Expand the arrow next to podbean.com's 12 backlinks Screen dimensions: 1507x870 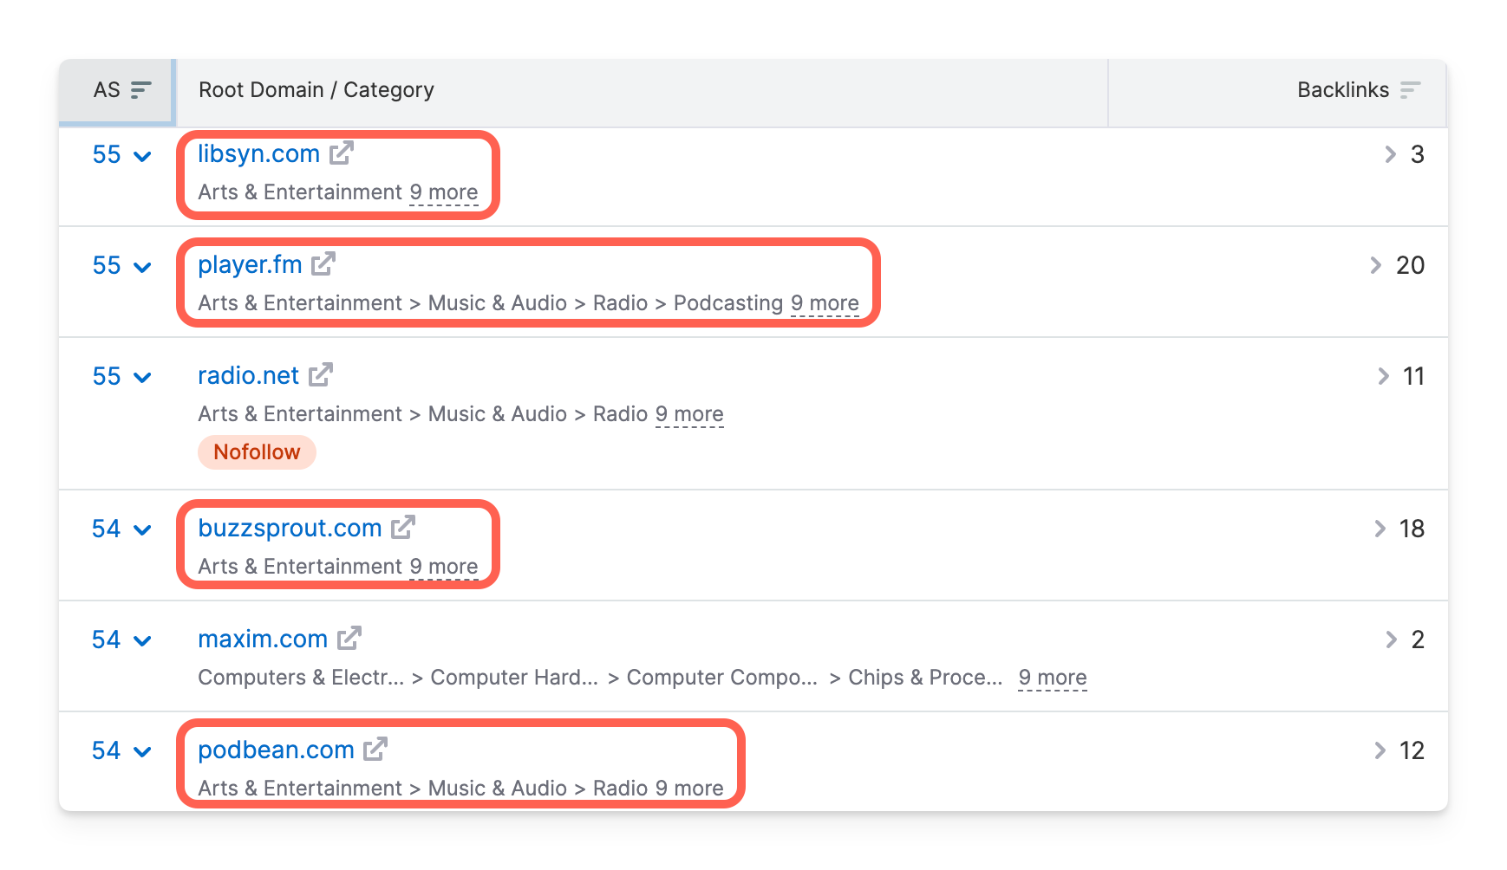click(x=1378, y=751)
